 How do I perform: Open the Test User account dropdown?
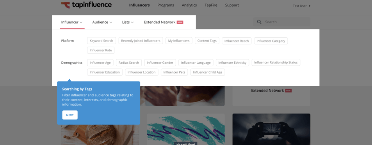click(x=302, y=6)
